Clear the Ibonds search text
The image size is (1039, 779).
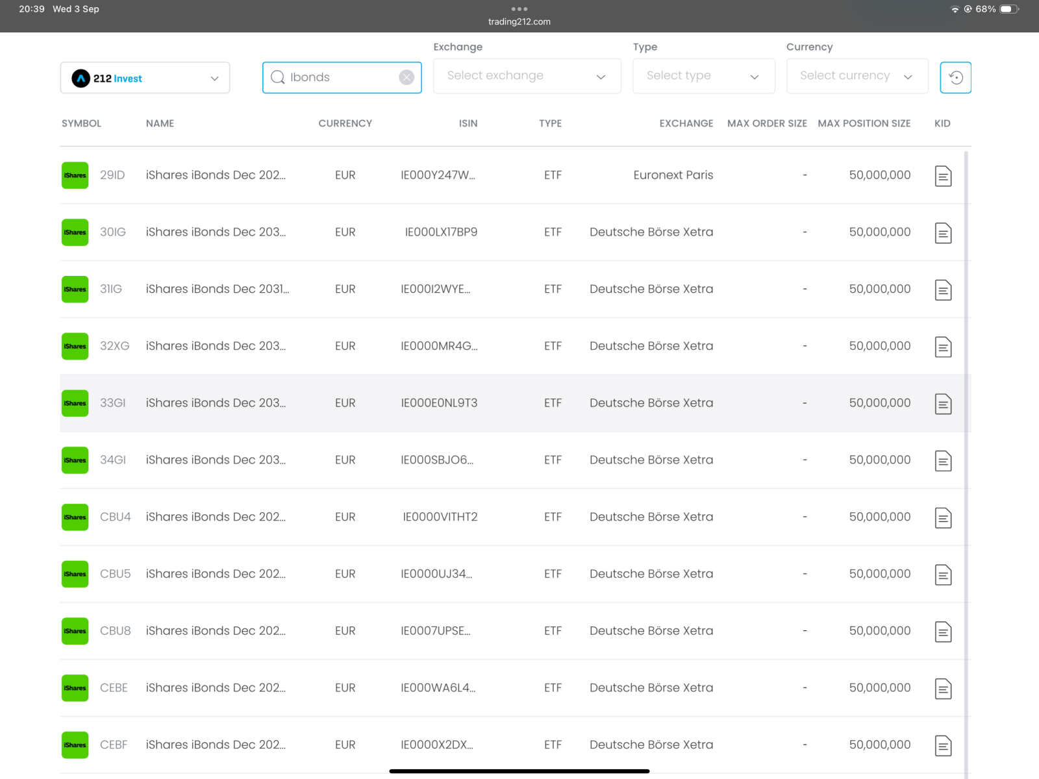coord(407,77)
